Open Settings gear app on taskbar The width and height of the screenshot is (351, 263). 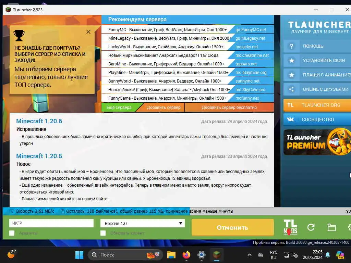pyautogui.click(x=201, y=255)
